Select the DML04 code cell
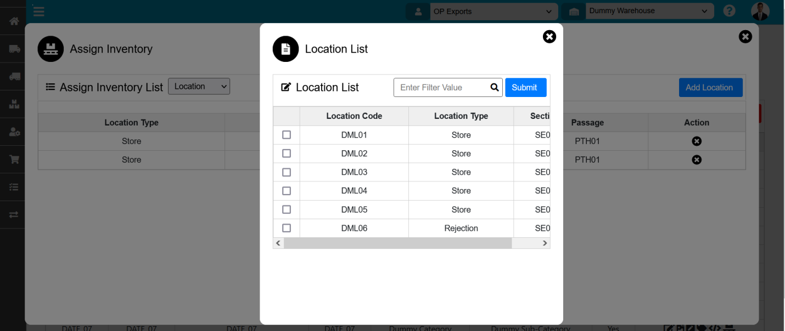This screenshot has width=785, height=331. 354,191
